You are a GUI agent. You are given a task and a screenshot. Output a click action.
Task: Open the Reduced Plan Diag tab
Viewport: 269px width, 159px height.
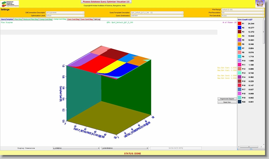click(x=31, y=19)
